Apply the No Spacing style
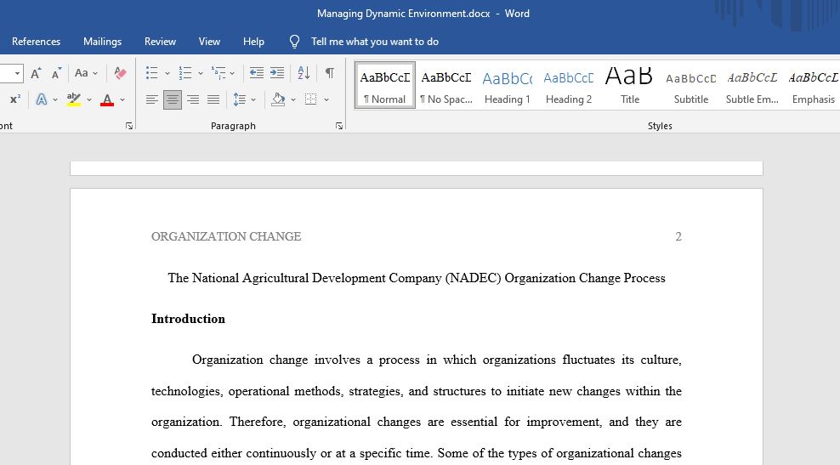The height and width of the screenshot is (465, 840). [446, 85]
